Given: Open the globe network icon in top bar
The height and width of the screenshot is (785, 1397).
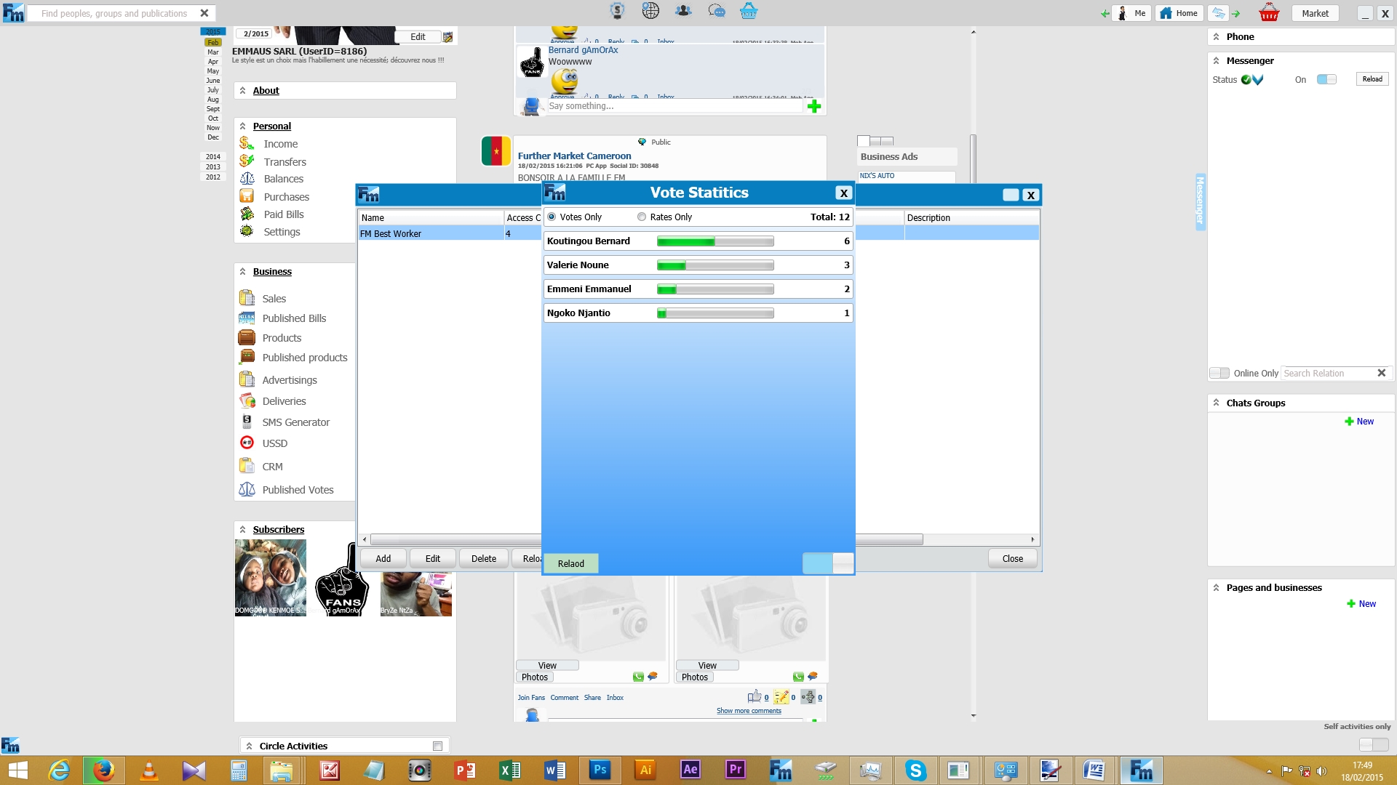Looking at the screenshot, I should coord(650,11).
